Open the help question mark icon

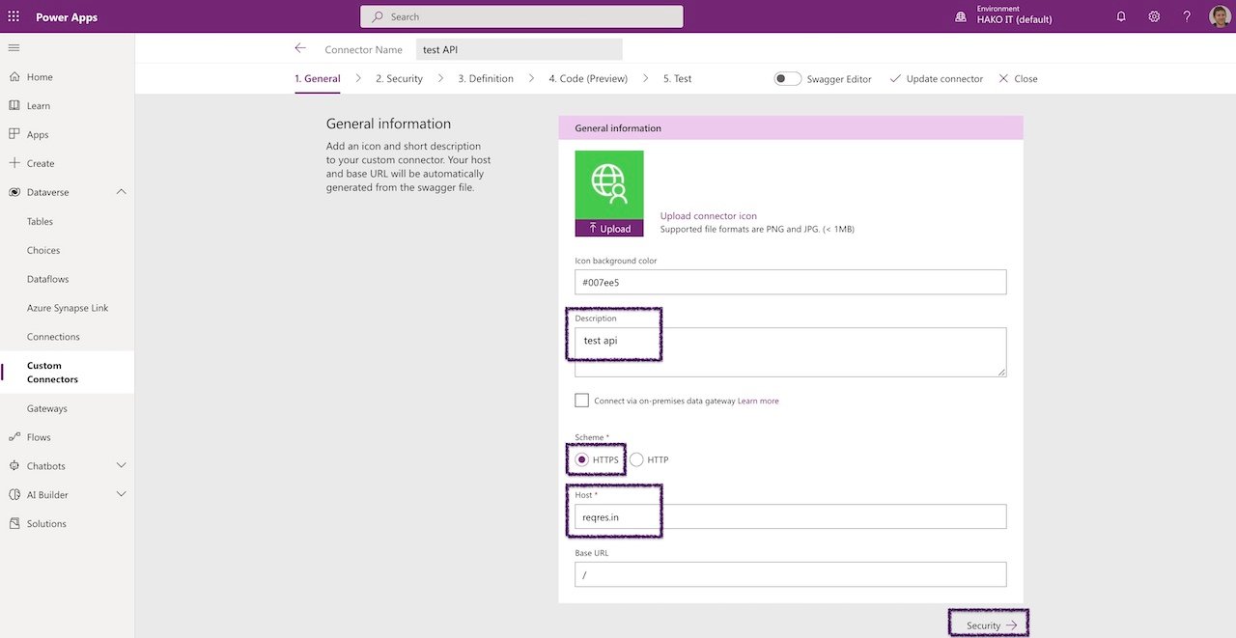tap(1187, 16)
